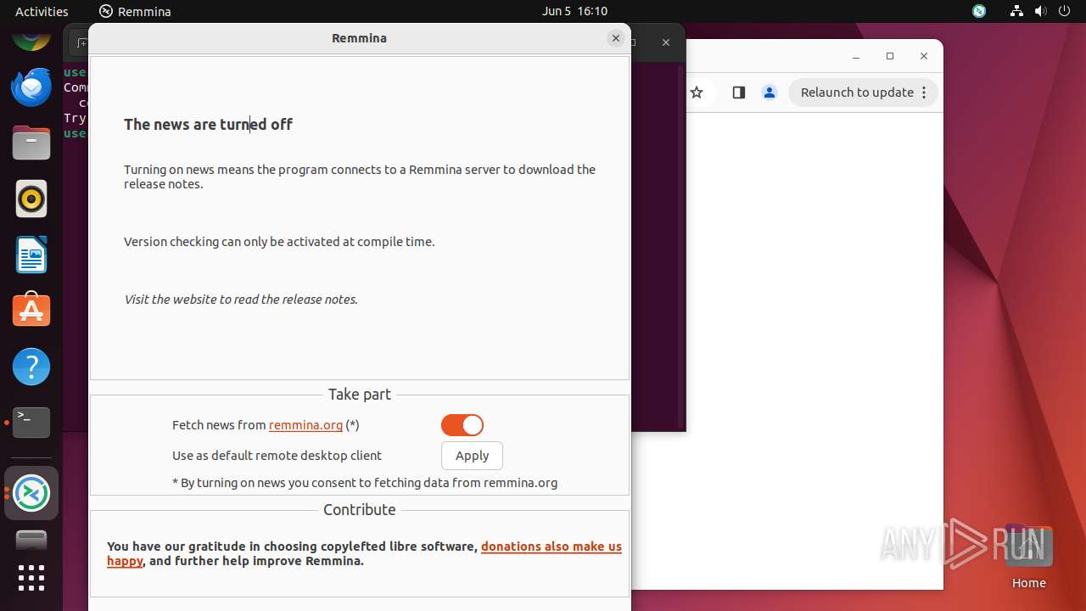Click 'Visit the website to read' text
This screenshot has height=611, width=1086.
pyautogui.click(x=241, y=300)
